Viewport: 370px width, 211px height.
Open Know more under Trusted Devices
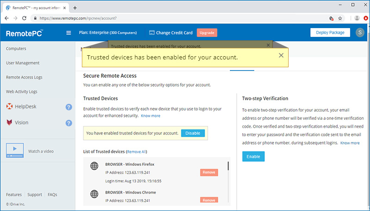point(151,116)
